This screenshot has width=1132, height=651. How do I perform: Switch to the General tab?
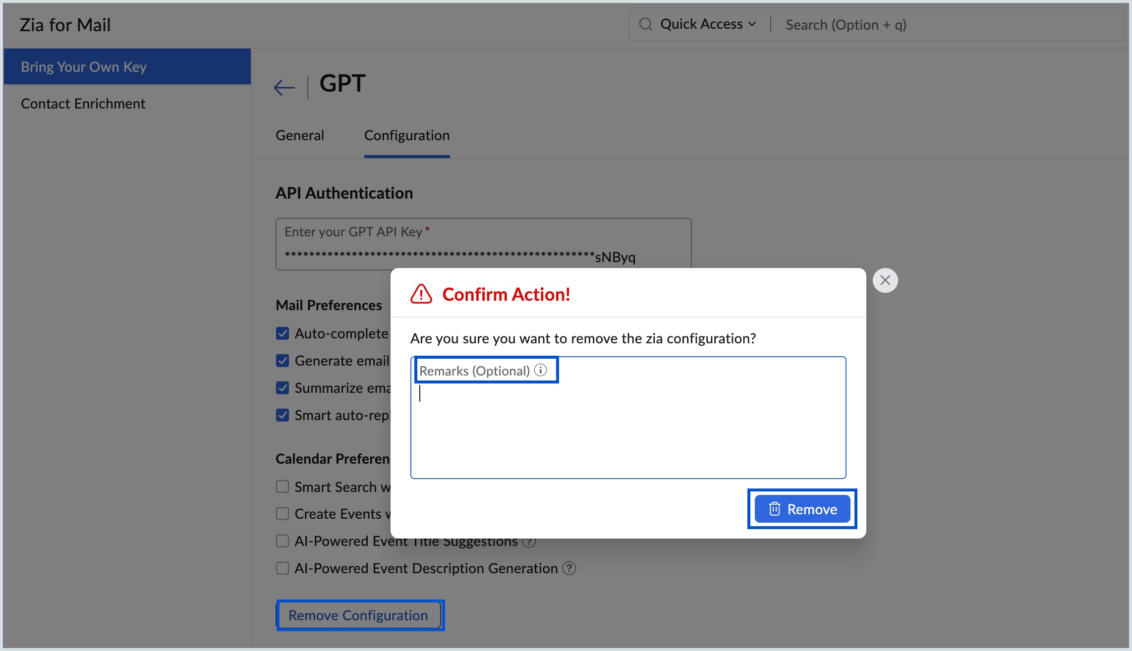coord(299,135)
